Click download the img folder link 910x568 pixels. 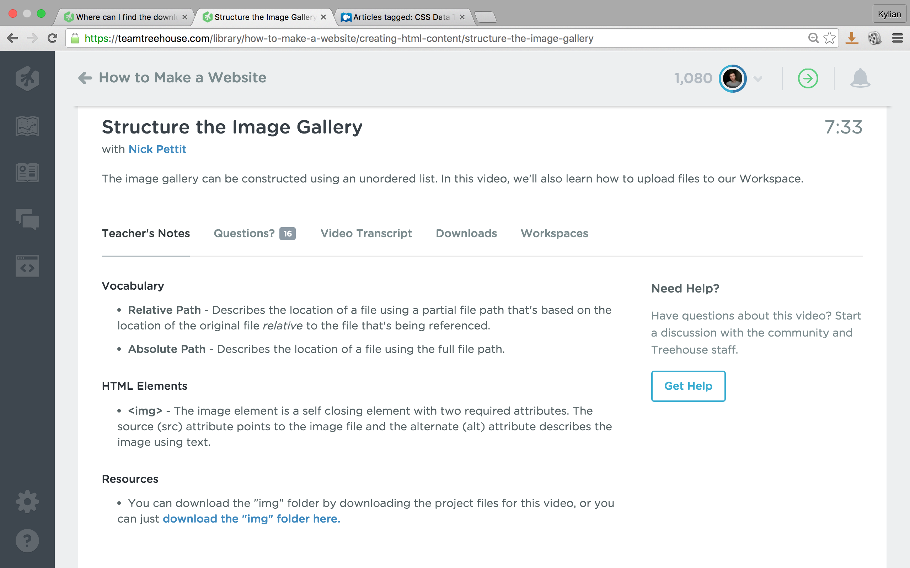[x=252, y=519]
